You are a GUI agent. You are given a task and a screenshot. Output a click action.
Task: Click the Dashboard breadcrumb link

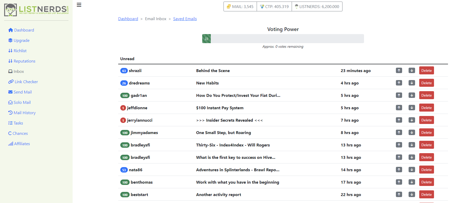coord(128,19)
